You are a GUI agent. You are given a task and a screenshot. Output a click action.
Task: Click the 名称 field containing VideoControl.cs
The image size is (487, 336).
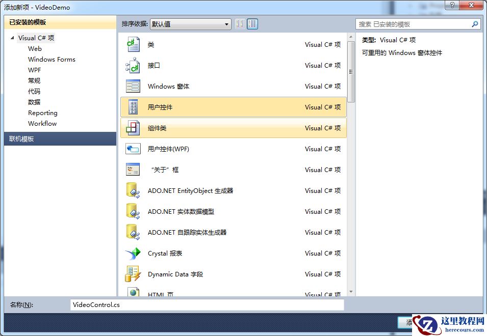[207, 305]
